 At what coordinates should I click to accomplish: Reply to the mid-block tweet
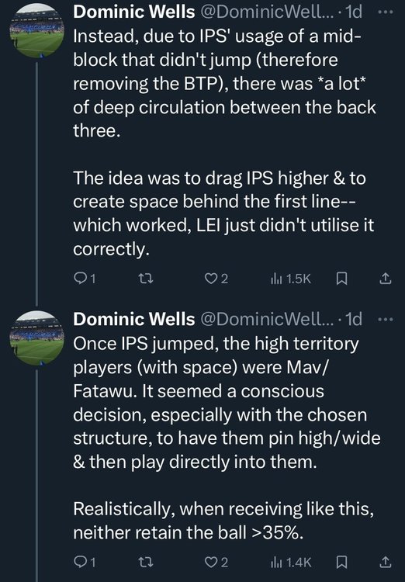click(85, 279)
